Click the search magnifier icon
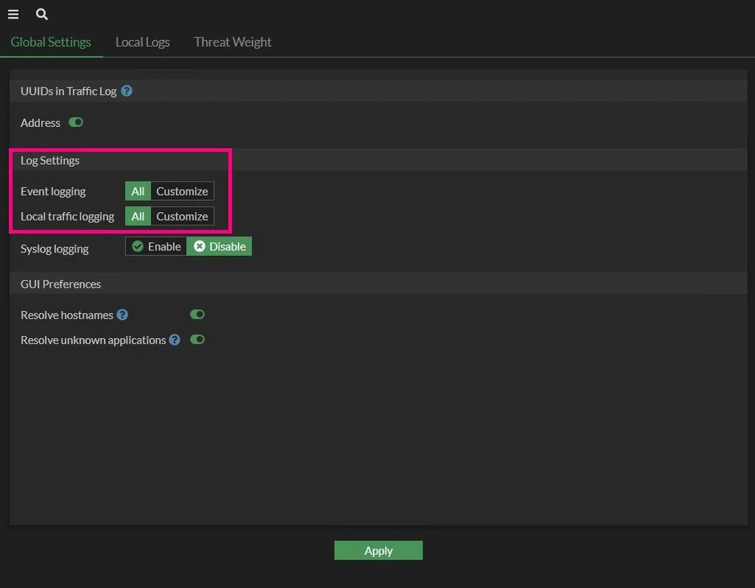This screenshot has width=755, height=588. click(x=42, y=14)
